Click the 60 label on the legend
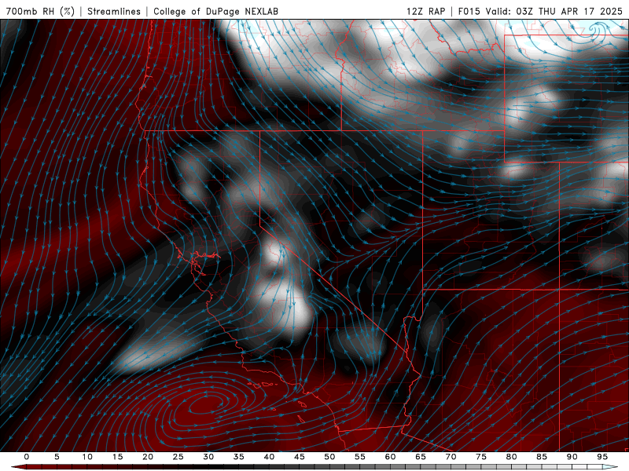629x471 pixels. click(390, 457)
